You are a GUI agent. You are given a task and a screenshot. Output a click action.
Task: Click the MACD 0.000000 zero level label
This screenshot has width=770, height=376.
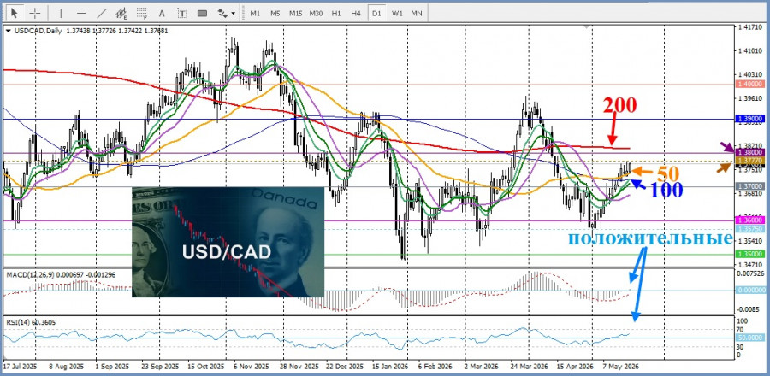pos(750,291)
